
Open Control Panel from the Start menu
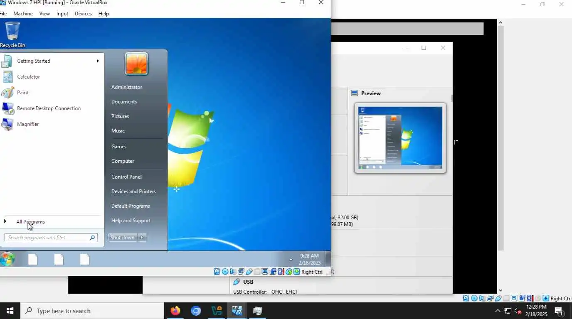click(126, 177)
